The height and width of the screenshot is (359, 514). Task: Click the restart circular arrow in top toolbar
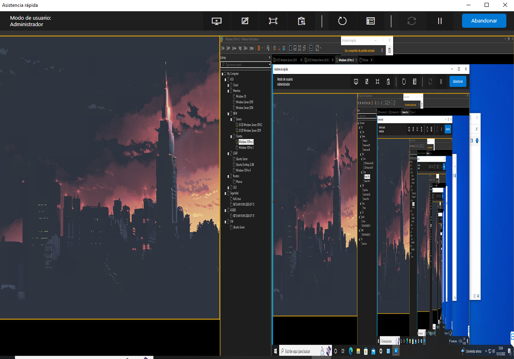342,21
